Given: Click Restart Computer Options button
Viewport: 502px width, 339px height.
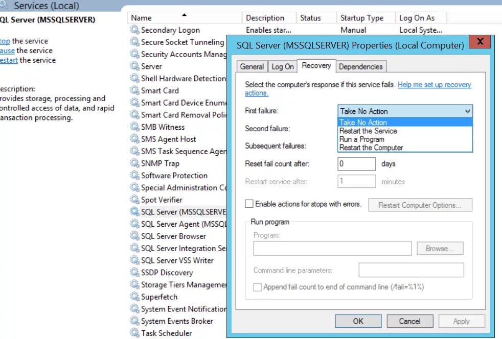Looking at the screenshot, I should point(420,205).
